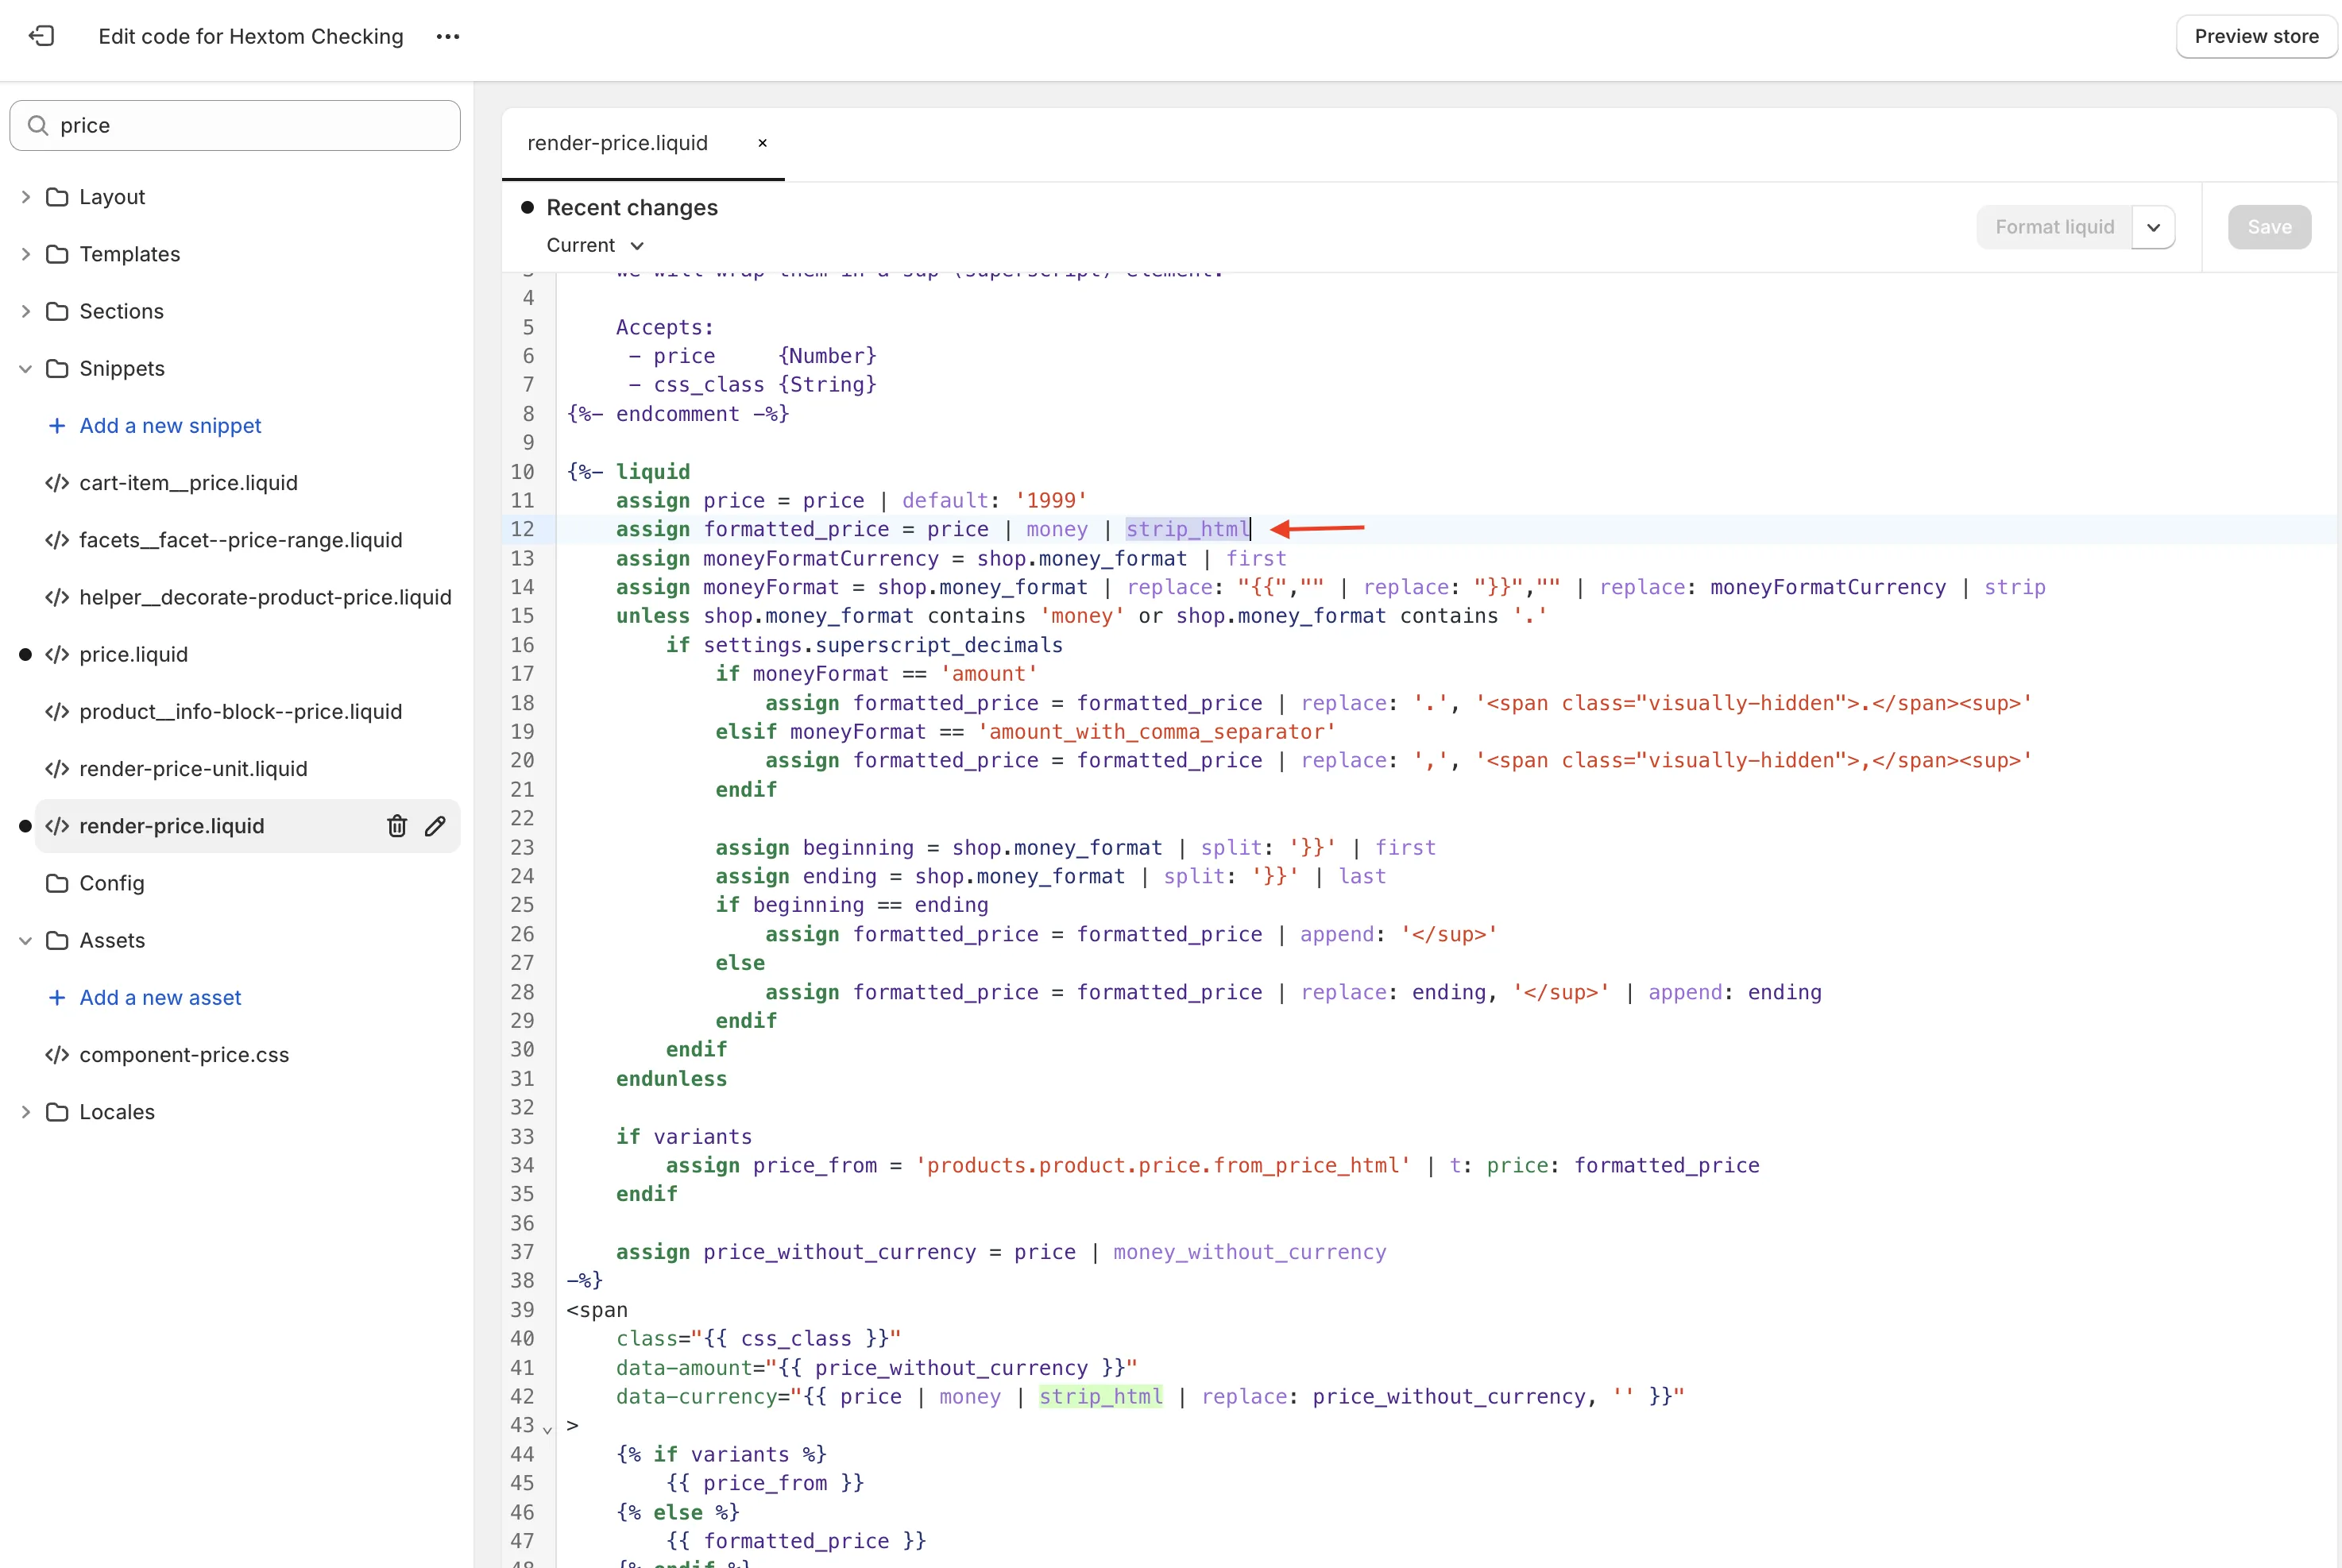Open the Format liquid dropdown arrow
This screenshot has width=2342, height=1568.
tap(2153, 227)
